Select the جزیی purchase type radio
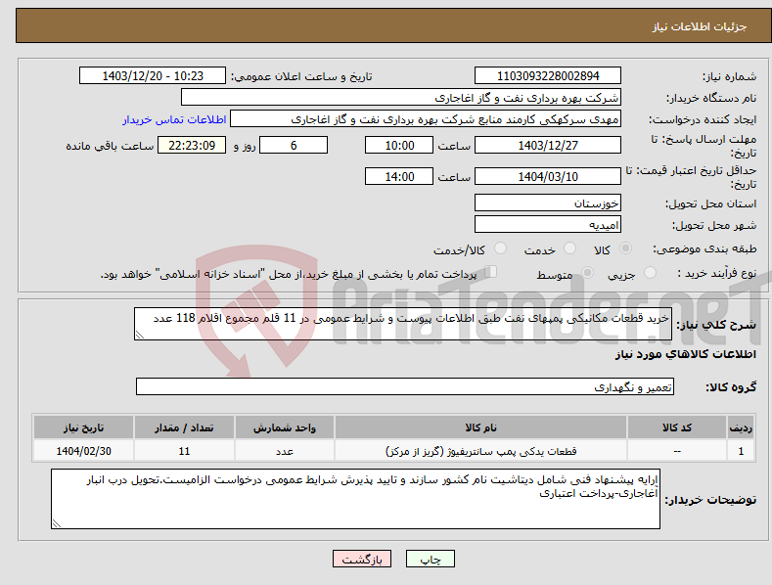 click(650, 273)
